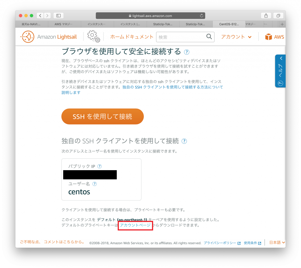This screenshot has width=301, height=268.
Task: Click the デフォルト (ap-northeast-1) key pair text
Action: 122,220
